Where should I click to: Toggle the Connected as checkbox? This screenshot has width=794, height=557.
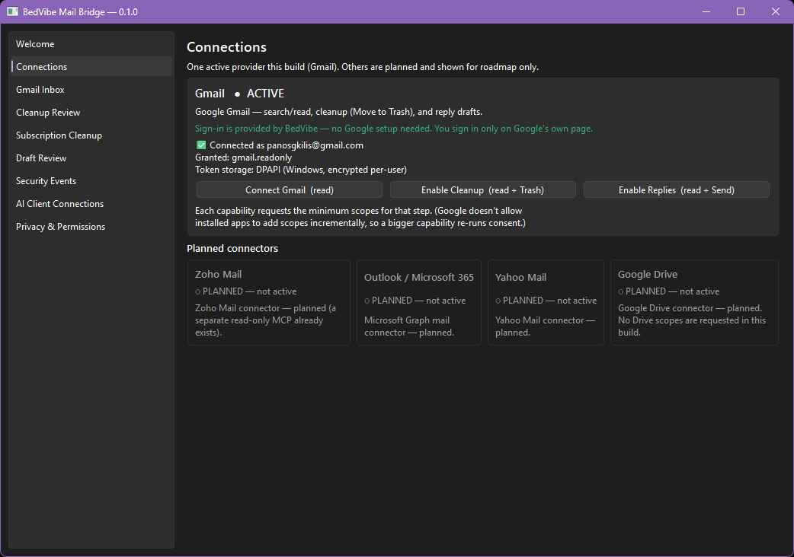tap(201, 145)
